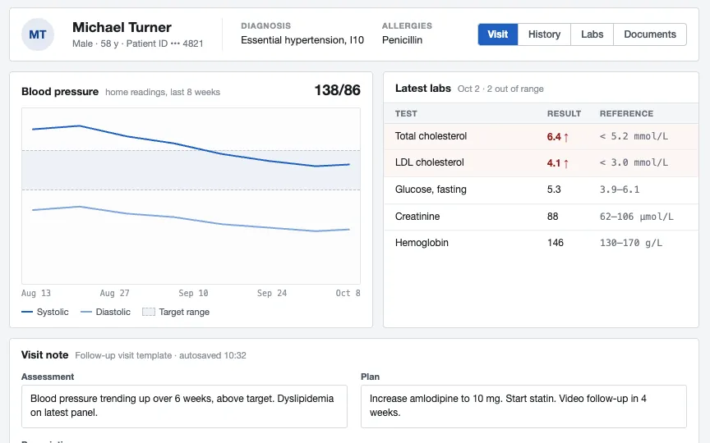
Task: Click the Sep 24 axis label
Action: [272, 294]
